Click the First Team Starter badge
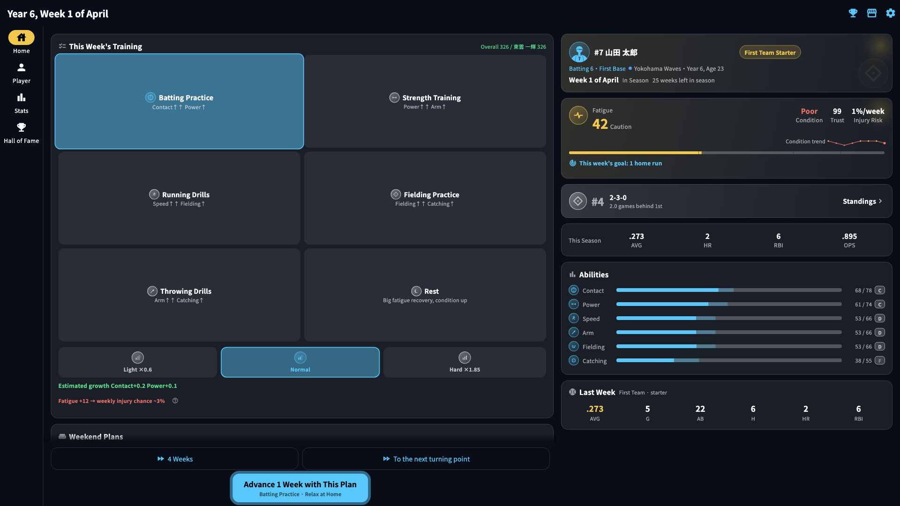Viewport: 900px width, 506px height. point(770,52)
